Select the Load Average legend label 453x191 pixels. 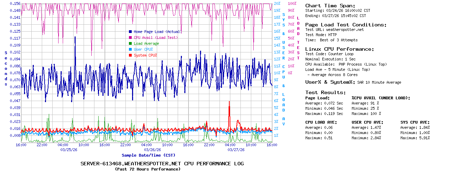(146, 43)
